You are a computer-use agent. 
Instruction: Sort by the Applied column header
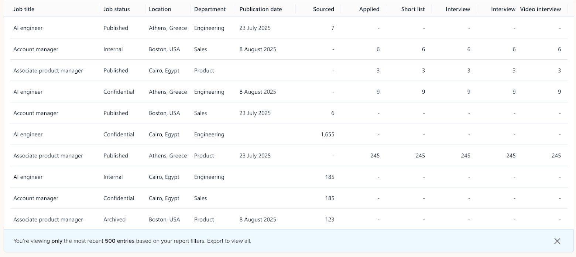click(369, 9)
